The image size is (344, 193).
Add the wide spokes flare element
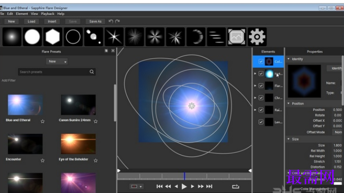click(x=155, y=37)
